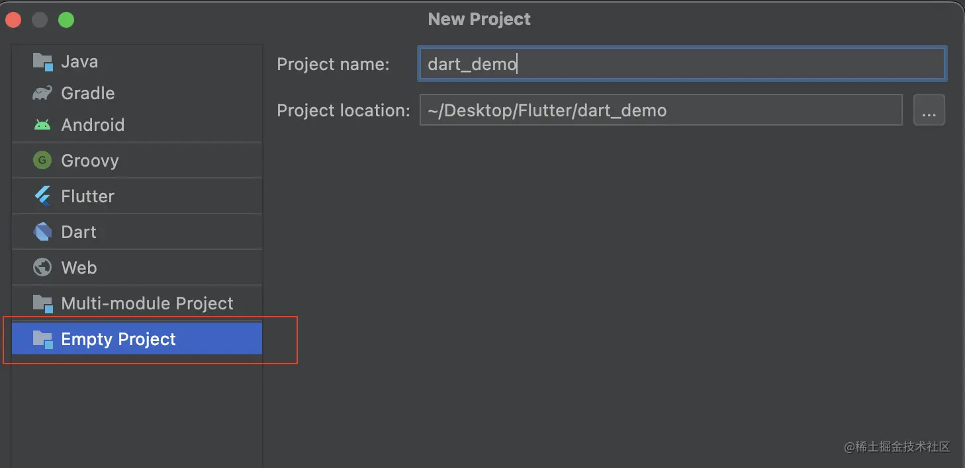This screenshot has height=468, width=965.
Task: Focus the Project name text field
Action: click(x=682, y=64)
